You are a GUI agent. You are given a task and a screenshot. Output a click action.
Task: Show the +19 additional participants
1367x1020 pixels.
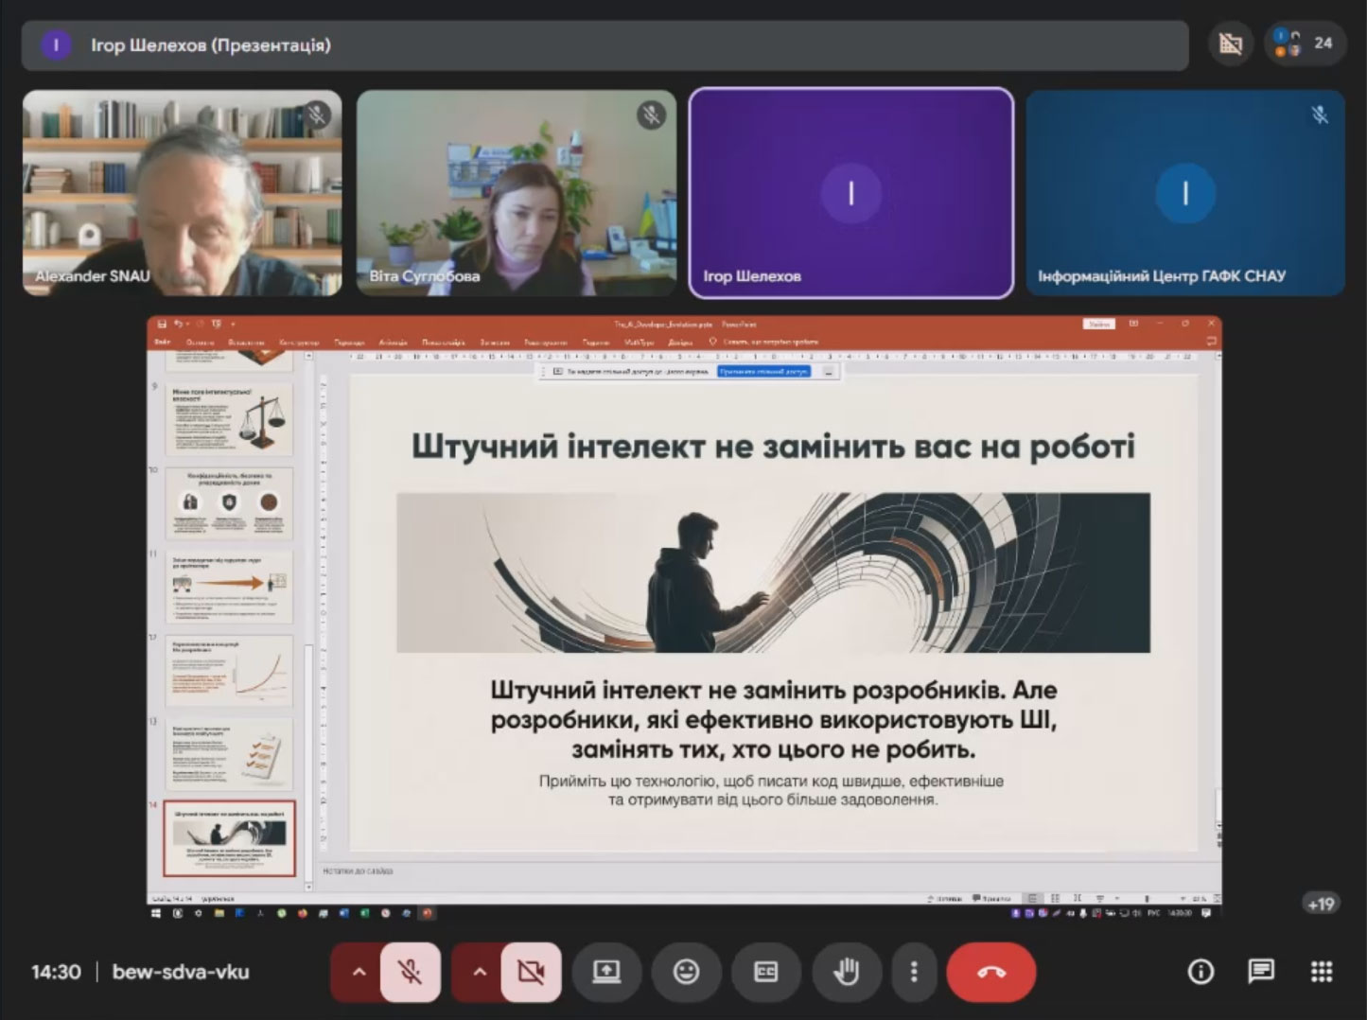[x=1321, y=904]
